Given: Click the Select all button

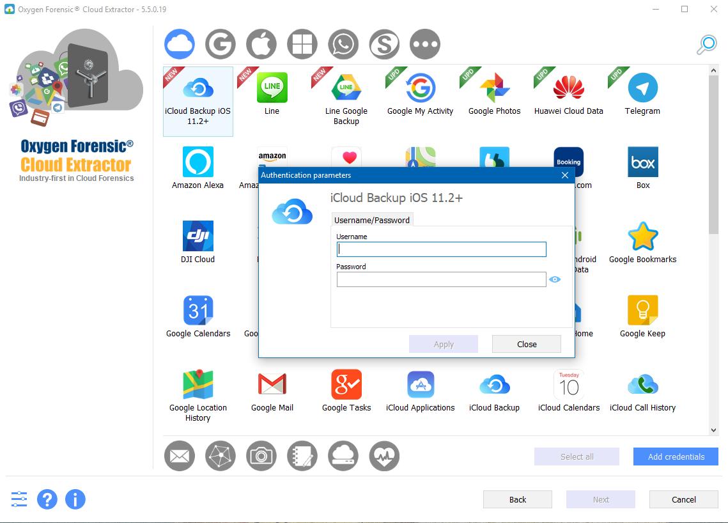Looking at the screenshot, I should point(577,457).
